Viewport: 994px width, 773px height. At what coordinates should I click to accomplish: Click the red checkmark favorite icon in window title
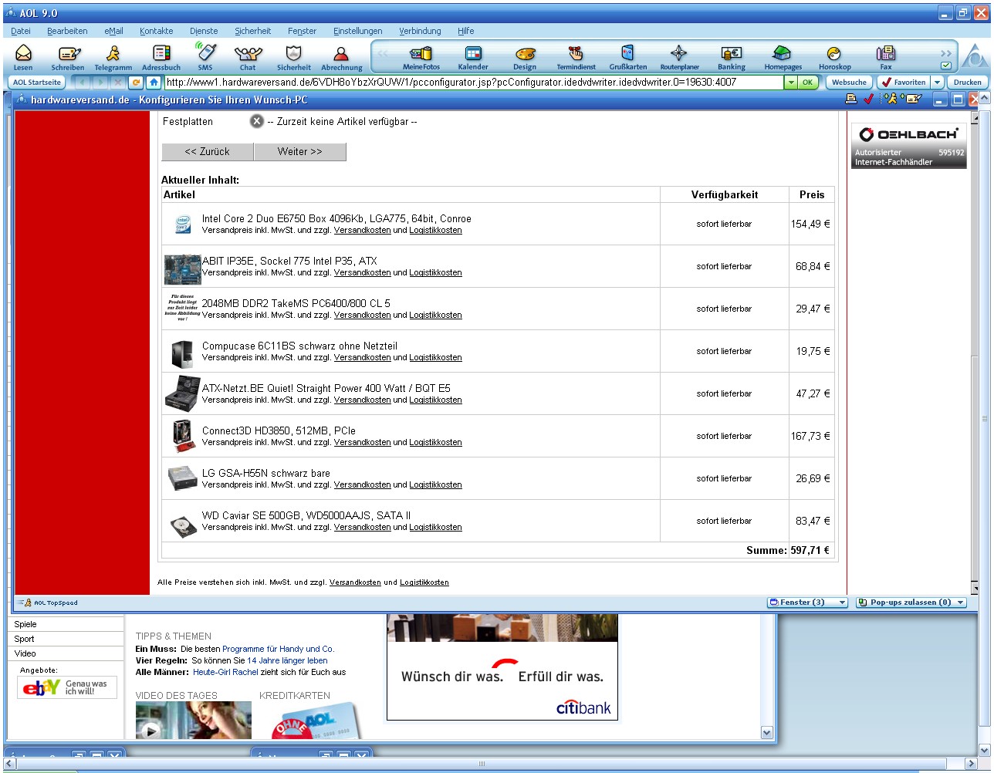tap(868, 99)
